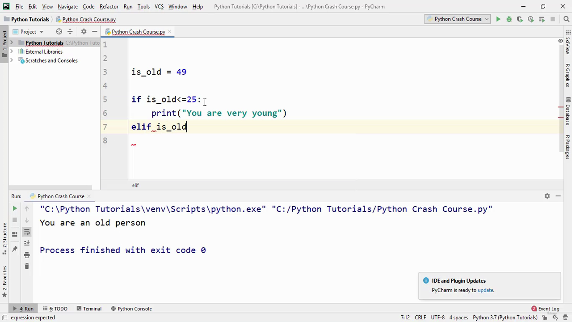572x322 pixels.
Task: Open the Refactor menu
Action: (109, 7)
